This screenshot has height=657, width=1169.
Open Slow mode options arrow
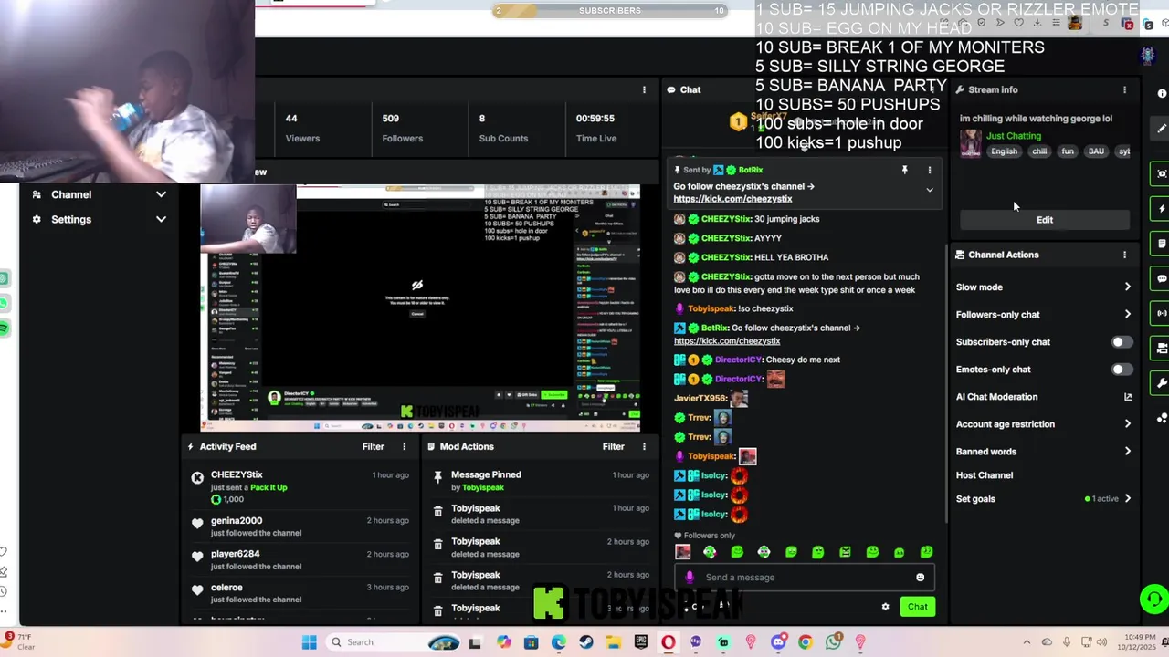tap(1128, 287)
